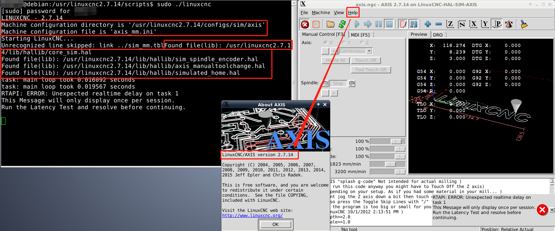The height and width of the screenshot is (231, 555).
Task: Decrease spindle speed with minus button
Action: click(x=325, y=93)
